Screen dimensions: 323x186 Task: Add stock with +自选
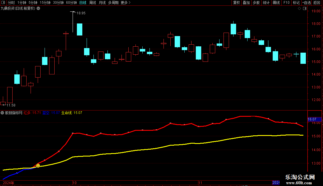(x=306, y=3)
